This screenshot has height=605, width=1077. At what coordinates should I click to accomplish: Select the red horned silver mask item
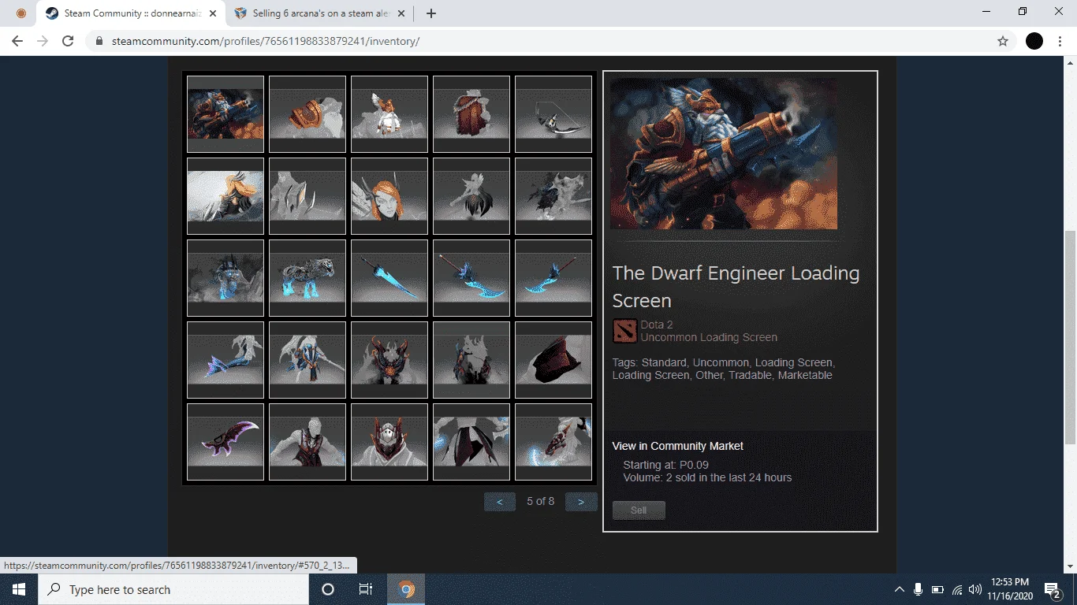389,442
